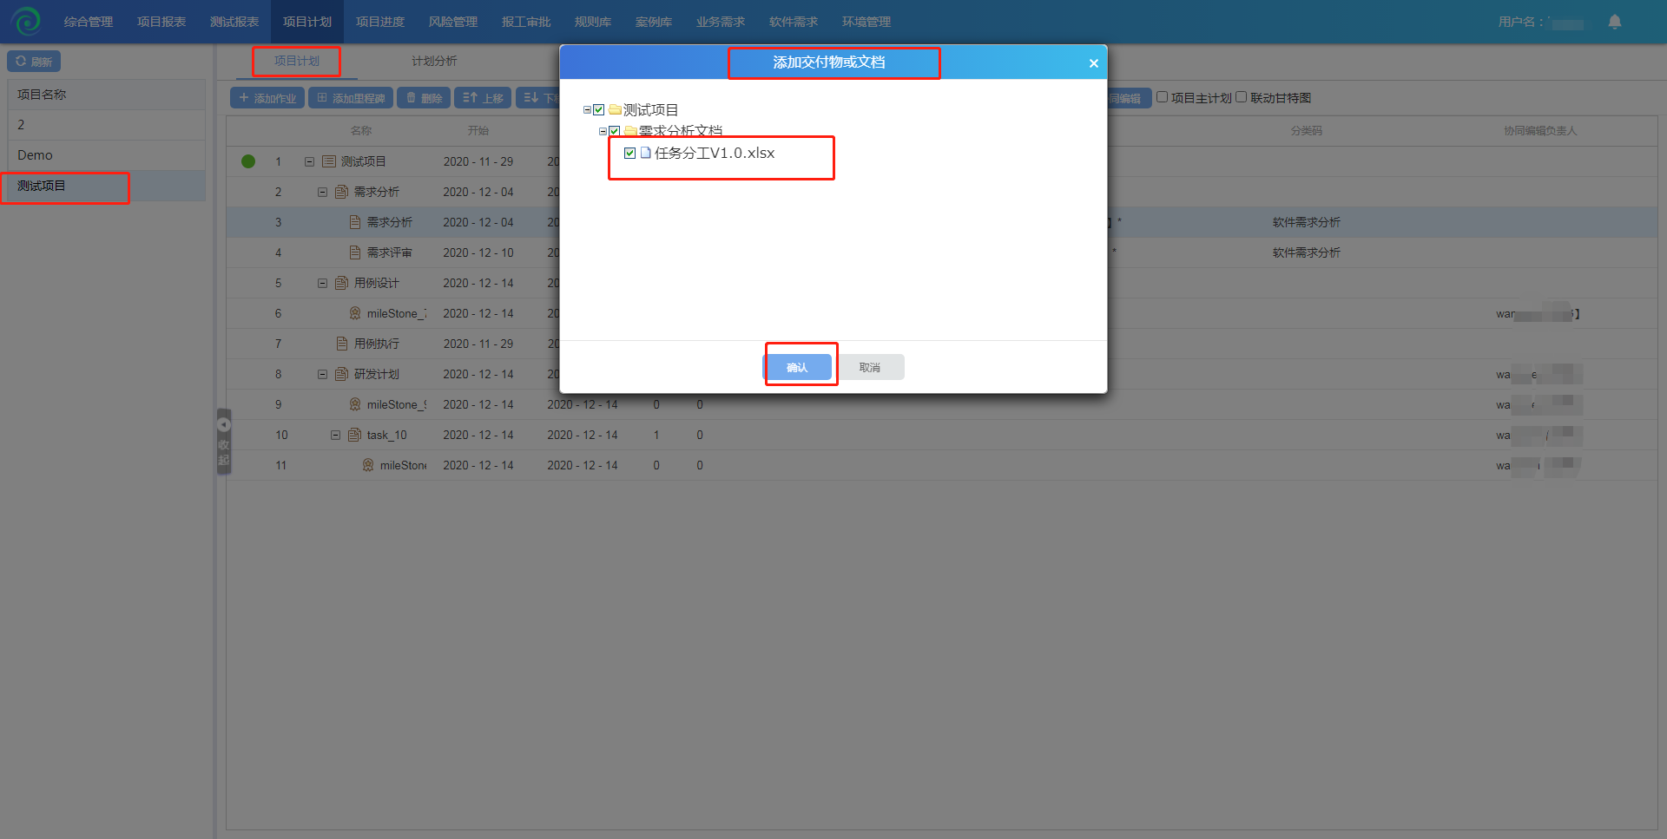Screen dimensions: 1667x839
Task: Open the 业务需求 menu
Action: pyautogui.click(x=721, y=22)
